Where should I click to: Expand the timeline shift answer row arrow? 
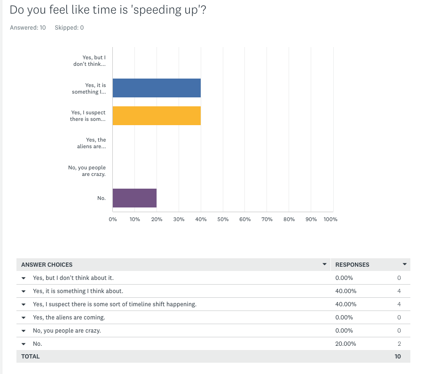click(x=24, y=304)
